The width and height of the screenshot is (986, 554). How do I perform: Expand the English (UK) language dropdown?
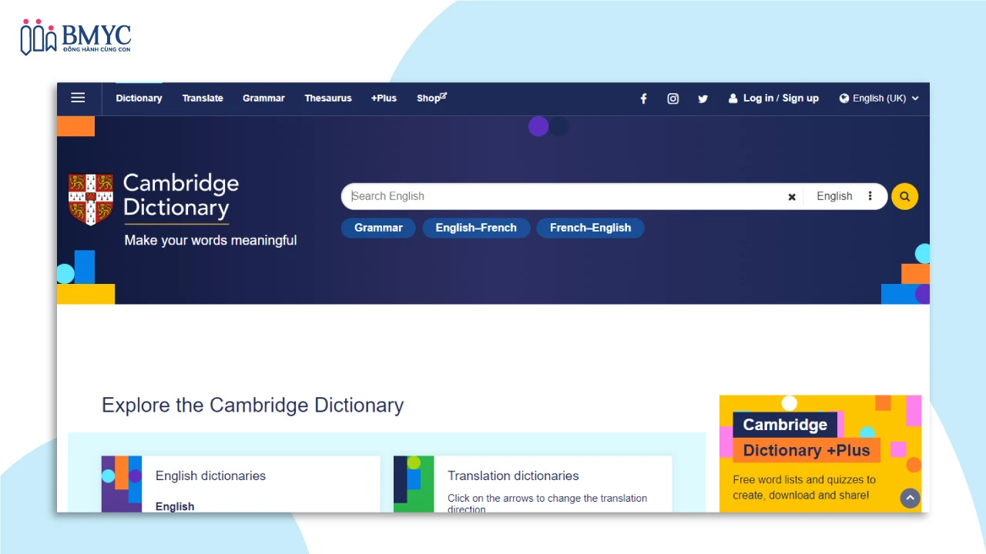point(879,98)
